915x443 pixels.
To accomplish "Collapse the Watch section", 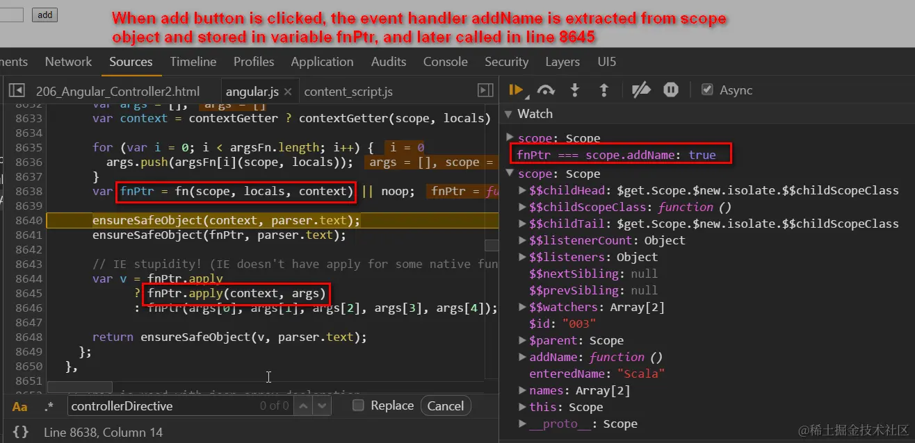I will (x=508, y=114).
